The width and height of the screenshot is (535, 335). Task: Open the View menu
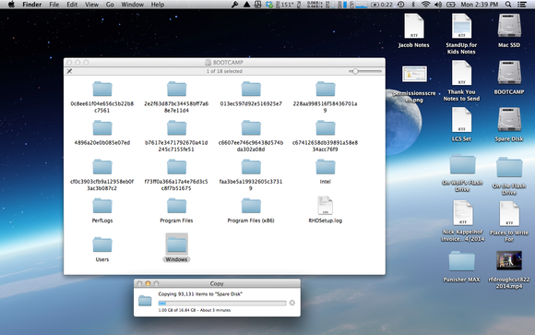click(91, 5)
